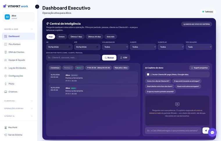Click the Meu Perfil icon
This screenshot has height=141, width=221.
[x=6, y=127]
